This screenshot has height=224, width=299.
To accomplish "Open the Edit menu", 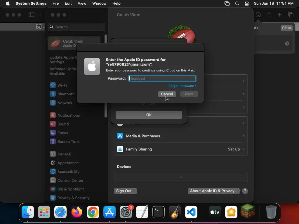I will pyautogui.click(x=68, y=3).
